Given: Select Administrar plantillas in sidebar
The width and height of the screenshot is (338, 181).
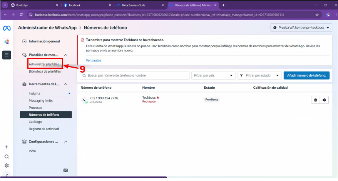Looking at the screenshot, I should coord(44,64).
